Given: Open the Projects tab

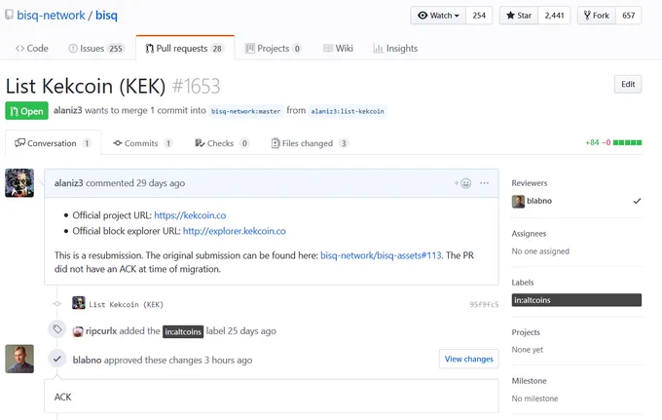Looking at the screenshot, I should [x=274, y=48].
